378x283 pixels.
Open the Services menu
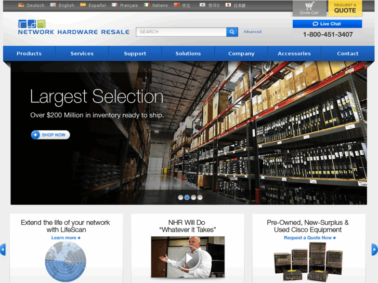click(x=82, y=53)
